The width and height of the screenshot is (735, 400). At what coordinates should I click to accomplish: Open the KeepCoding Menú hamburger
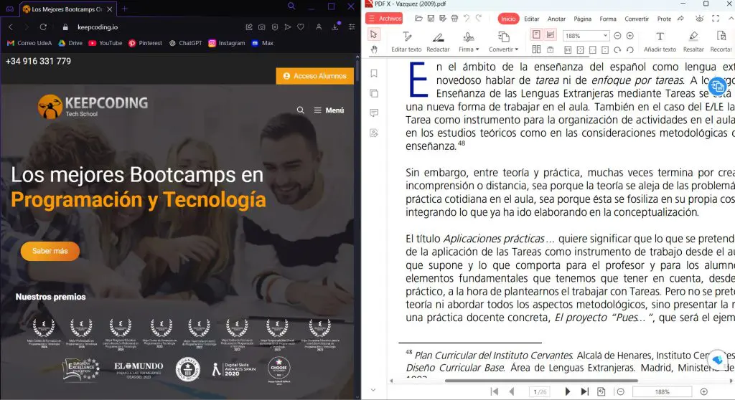pos(329,110)
